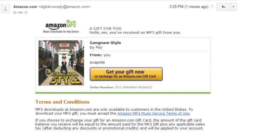This screenshot has width=255, height=132.
Task: Click the Amazon.com sender name
Action: [x=25, y=7]
